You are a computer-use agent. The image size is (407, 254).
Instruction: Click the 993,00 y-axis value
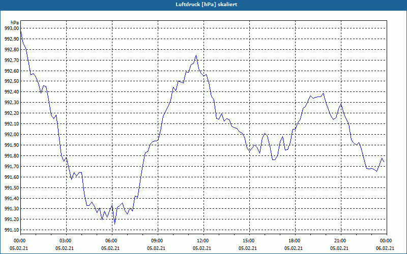(x=12, y=28)
